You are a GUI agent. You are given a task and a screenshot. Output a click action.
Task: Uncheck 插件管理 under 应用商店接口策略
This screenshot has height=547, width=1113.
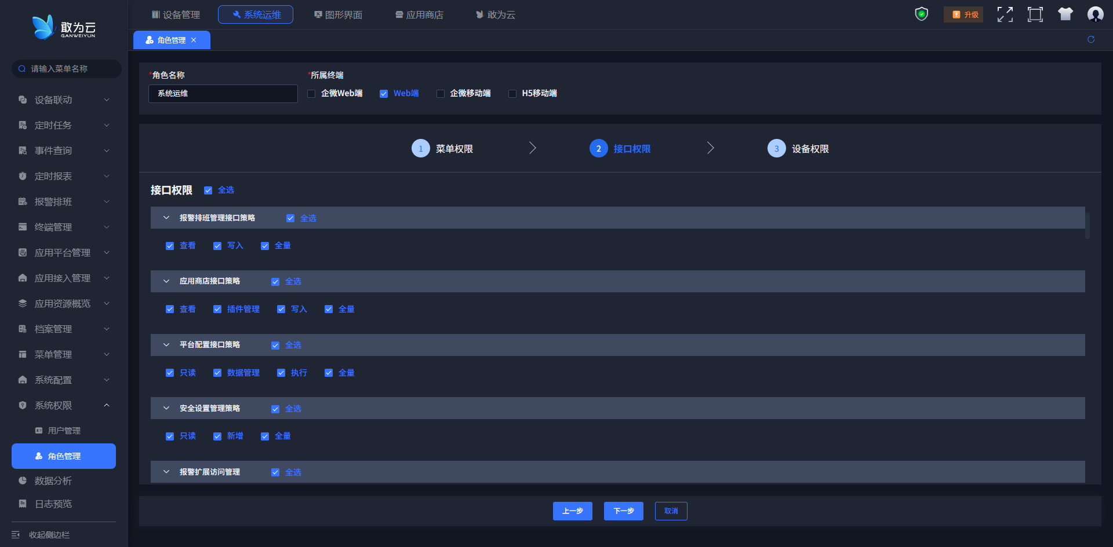217,309
